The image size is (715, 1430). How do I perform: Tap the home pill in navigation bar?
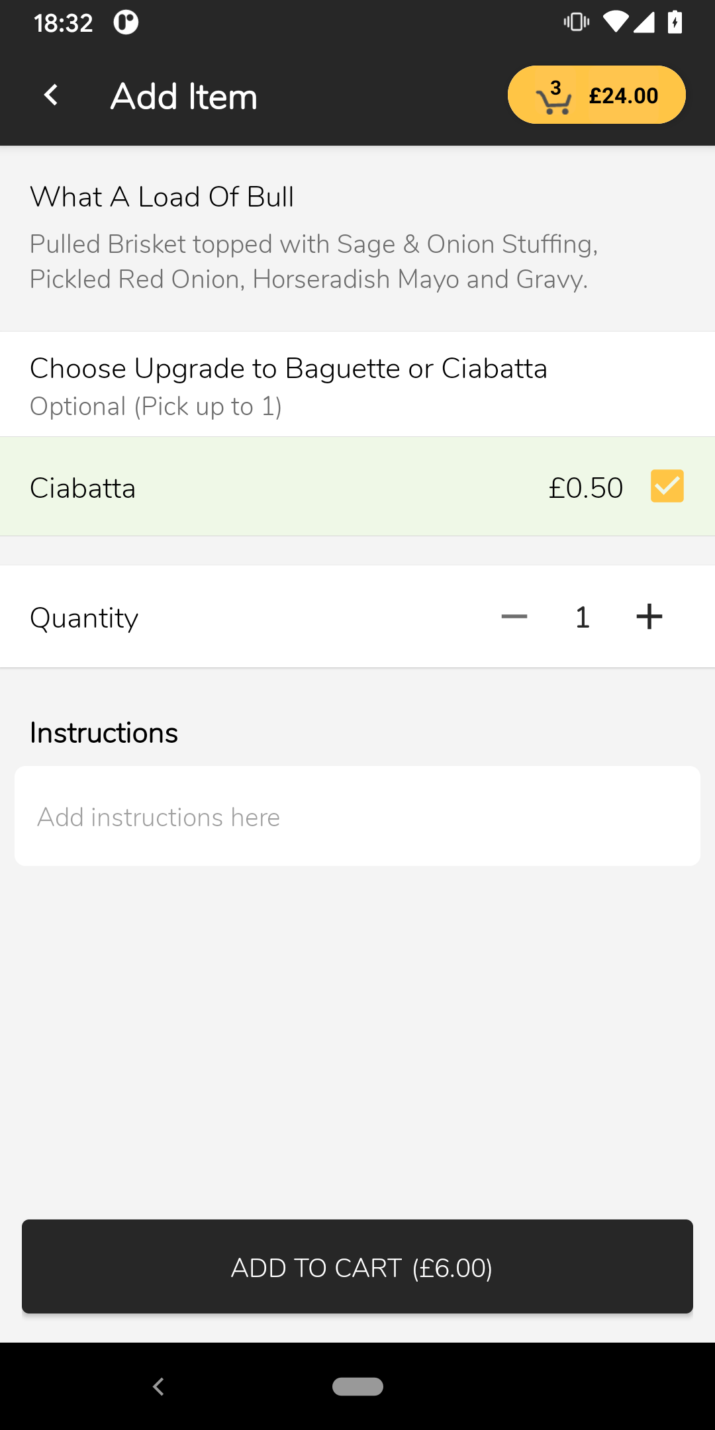pyautogui.click(x=358, y=1386)
